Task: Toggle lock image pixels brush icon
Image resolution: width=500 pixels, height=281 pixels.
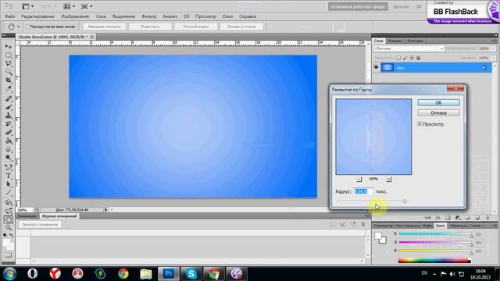Action: [x=405, y=58]
